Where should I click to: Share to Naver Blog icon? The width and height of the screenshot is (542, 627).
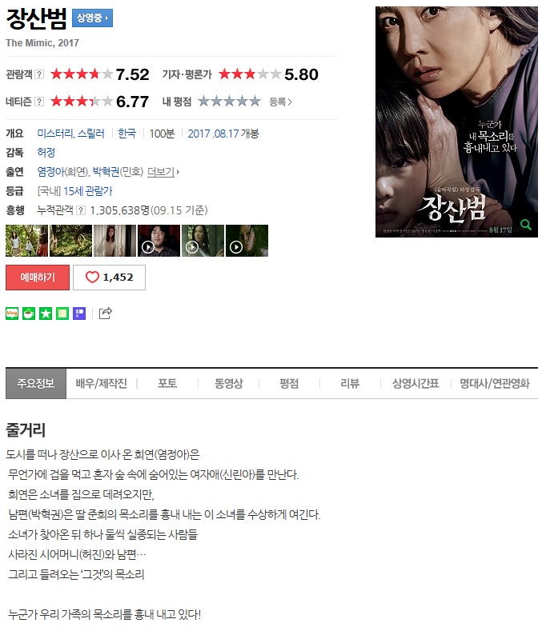pyautogui.click(x=12, y=313)
